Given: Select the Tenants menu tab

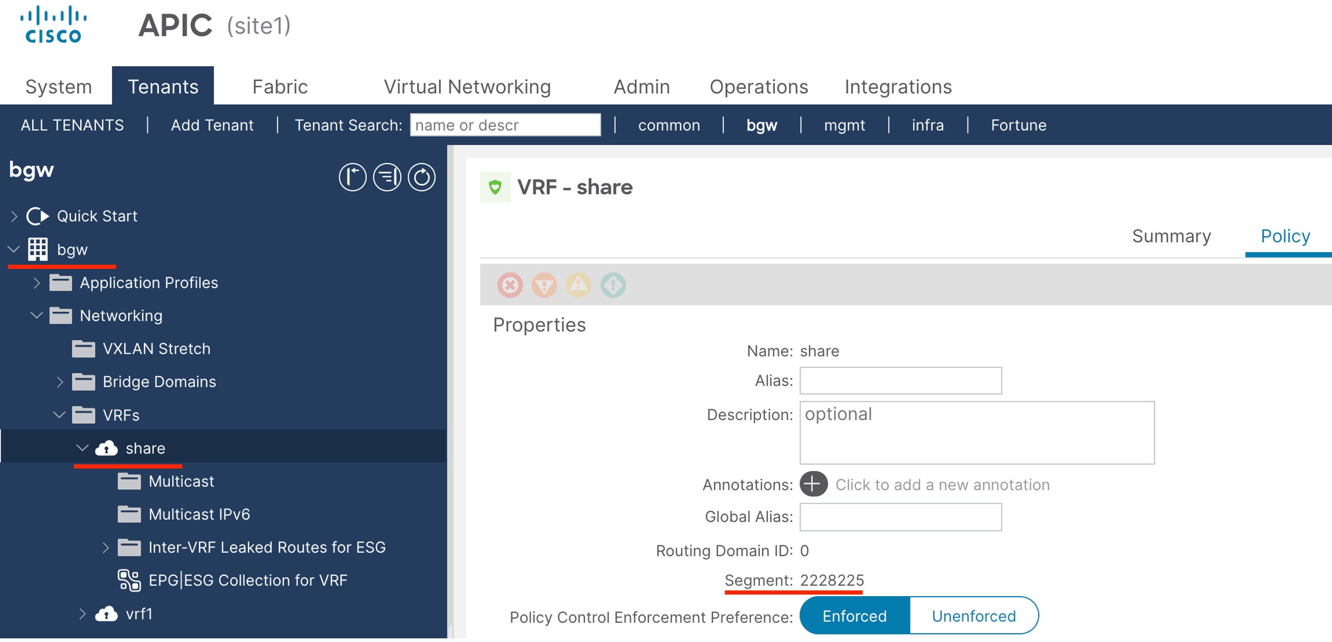Looking at the screenshot, I should coord(163,85).
